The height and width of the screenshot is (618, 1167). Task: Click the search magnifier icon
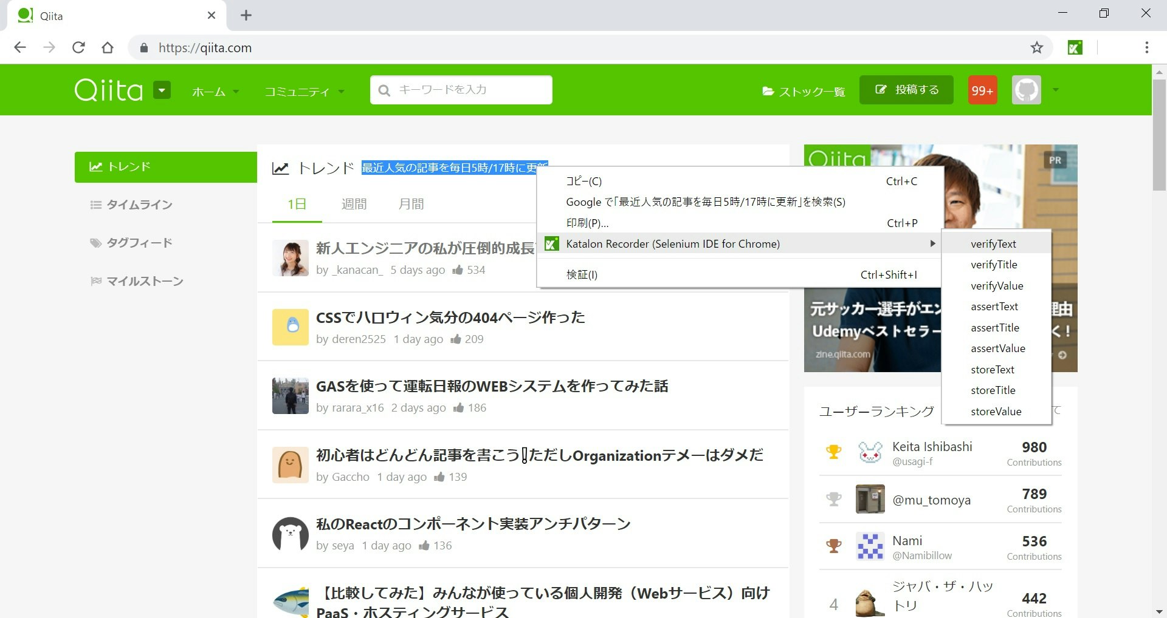pos(384,90)
